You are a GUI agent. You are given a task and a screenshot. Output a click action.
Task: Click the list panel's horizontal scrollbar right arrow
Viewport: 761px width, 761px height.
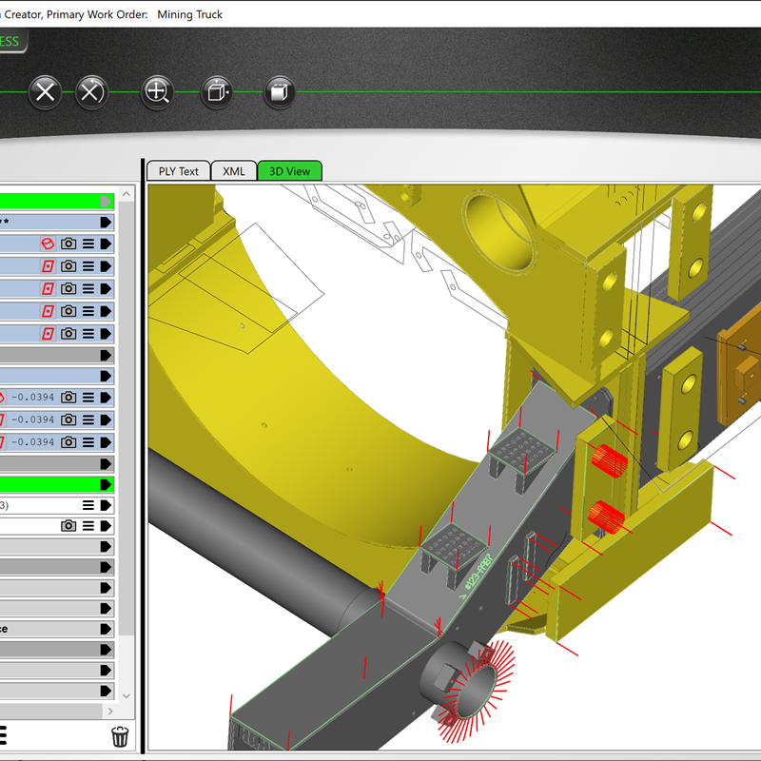(111, 711)
